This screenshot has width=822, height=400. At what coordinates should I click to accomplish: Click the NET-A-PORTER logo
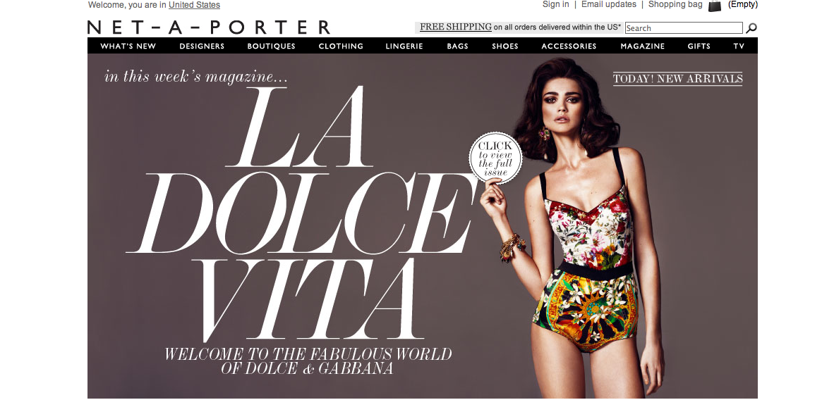click(x=209, y=27)
